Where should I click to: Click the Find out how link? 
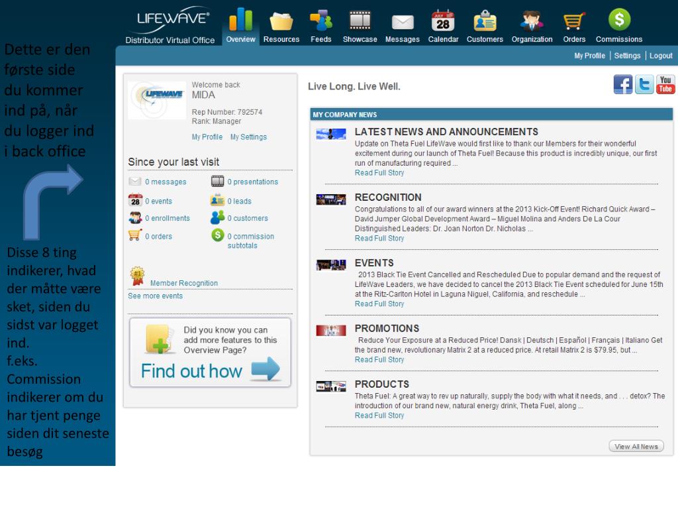coord(191,371)
